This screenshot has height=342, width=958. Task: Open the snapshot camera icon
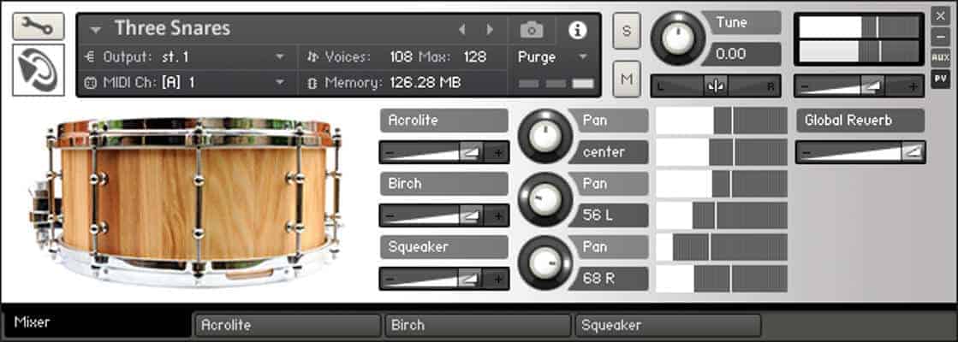point(532,29)
